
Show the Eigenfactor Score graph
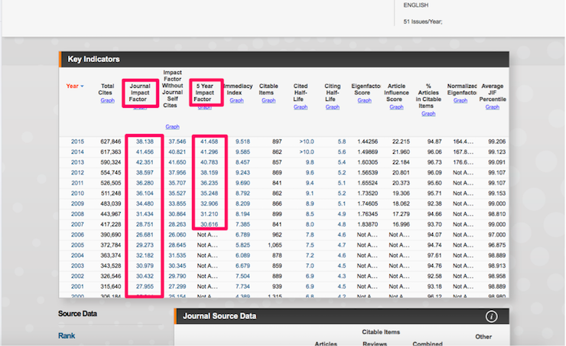click(x=364, y=100)
